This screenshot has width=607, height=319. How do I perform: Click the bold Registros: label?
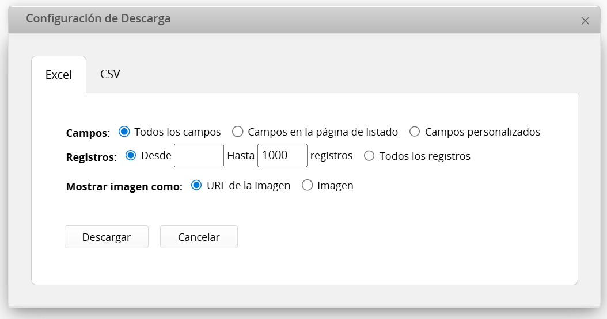pos(91,157)
